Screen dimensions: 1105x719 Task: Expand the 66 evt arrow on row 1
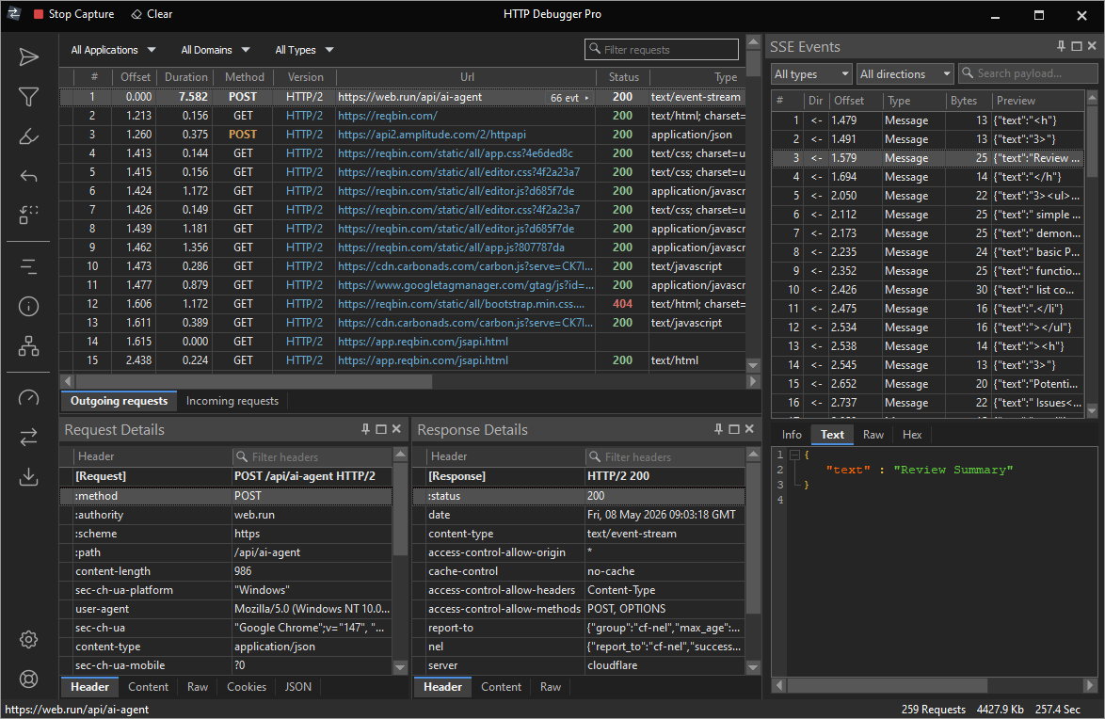586,98
